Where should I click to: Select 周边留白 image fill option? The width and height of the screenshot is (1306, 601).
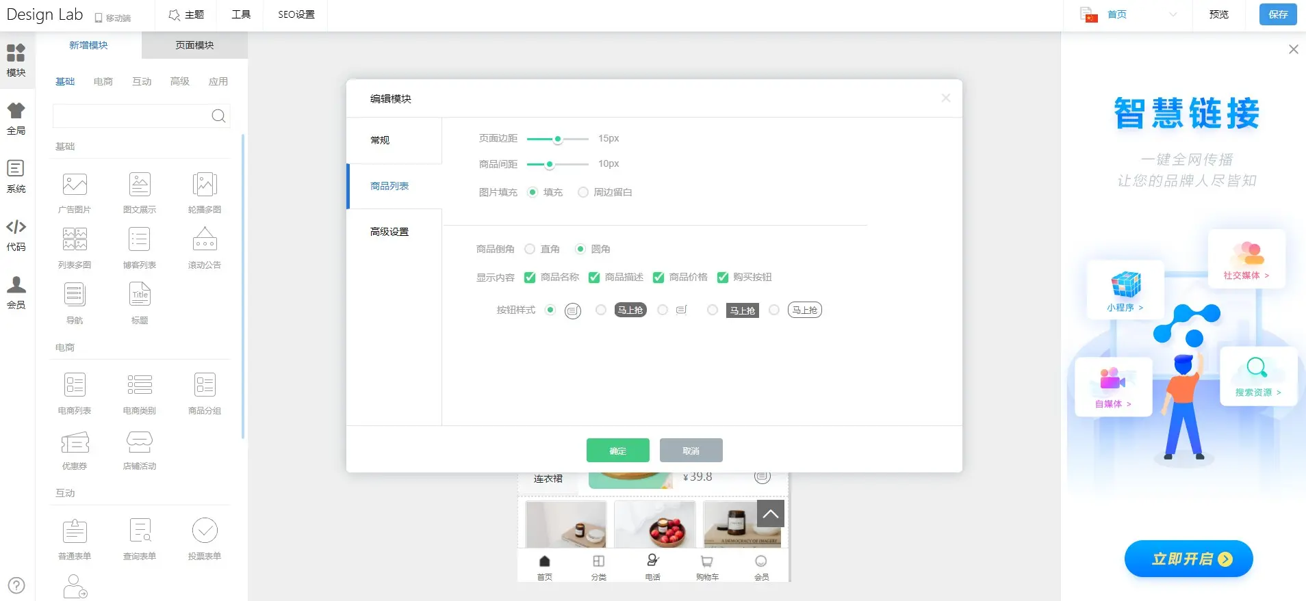[x=583, y=192]
